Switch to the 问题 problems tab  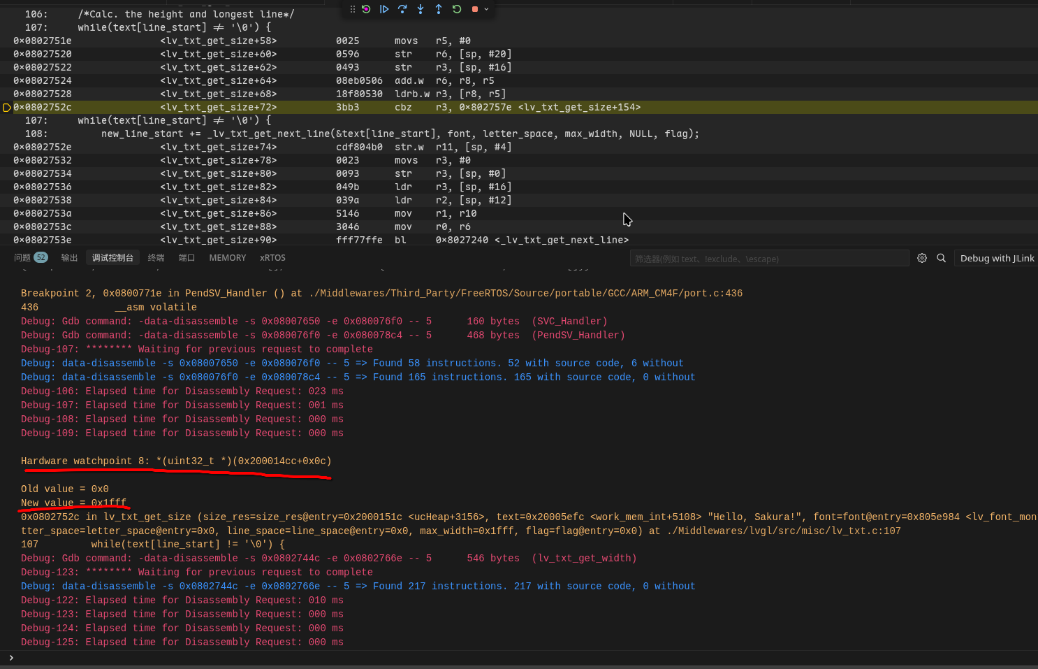point(31,257)
